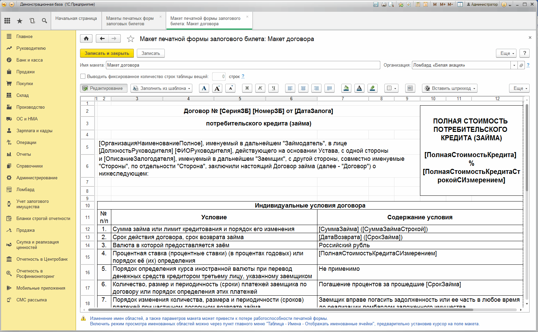Open the Организация dropdown list
538x332 pixels.
click(x=514, y=65)
